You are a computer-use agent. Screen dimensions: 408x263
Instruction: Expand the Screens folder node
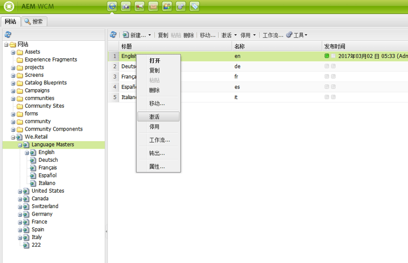tap(13, 76)
